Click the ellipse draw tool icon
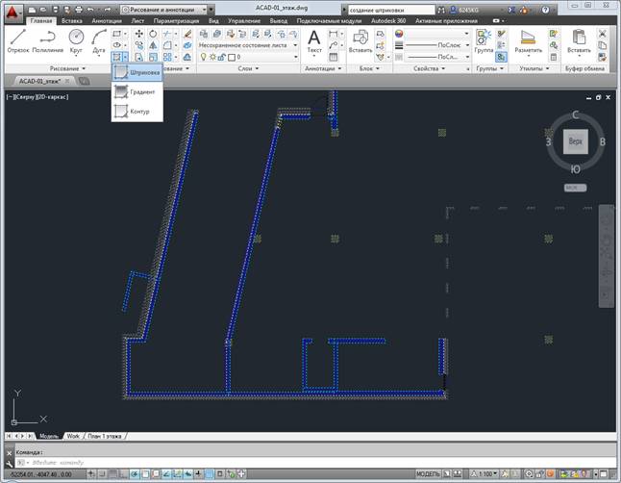Image resolution: width=621 pixels, height=483 pixels. pos(116,45)
